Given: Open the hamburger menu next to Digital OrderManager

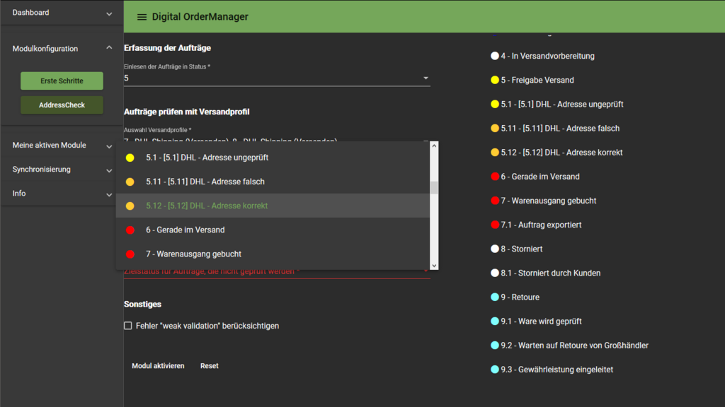Looking at the screenshot, I should coord(142,17).
